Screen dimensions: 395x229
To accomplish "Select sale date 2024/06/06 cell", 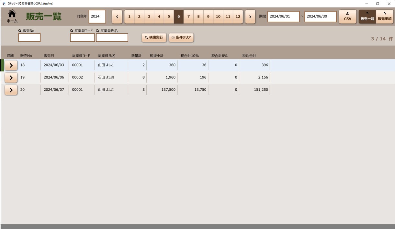I will [54, 78].
